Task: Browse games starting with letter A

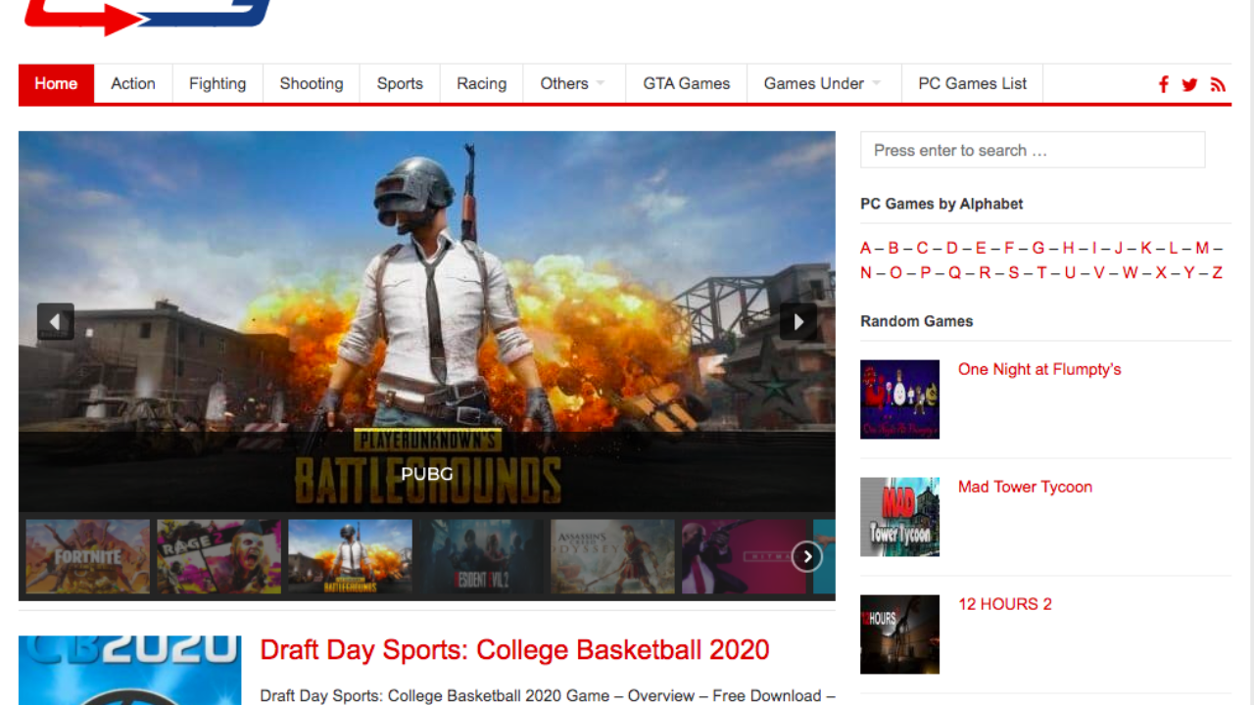Action: pyautogui.click(x=866, y=248)
